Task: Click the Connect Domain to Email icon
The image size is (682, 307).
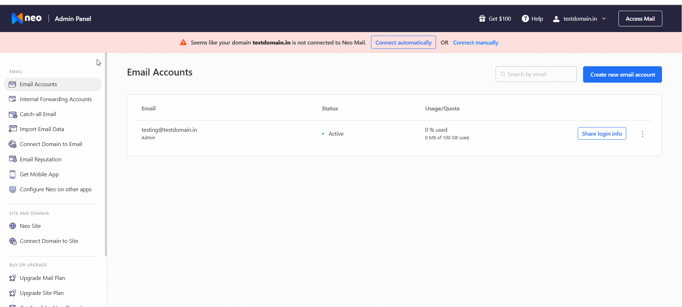Action: coord(13,144)
